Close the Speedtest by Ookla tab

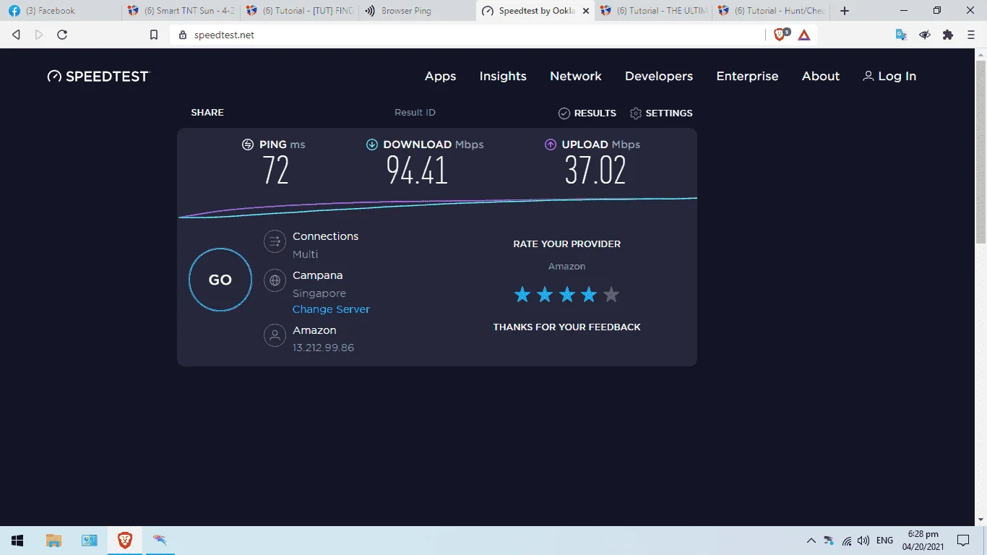tap(585, 11)
